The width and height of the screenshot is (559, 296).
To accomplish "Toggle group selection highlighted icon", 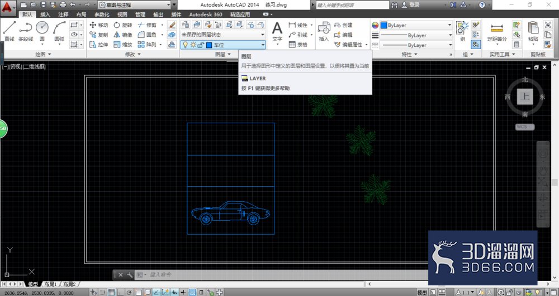I will (x=476, y=45).
